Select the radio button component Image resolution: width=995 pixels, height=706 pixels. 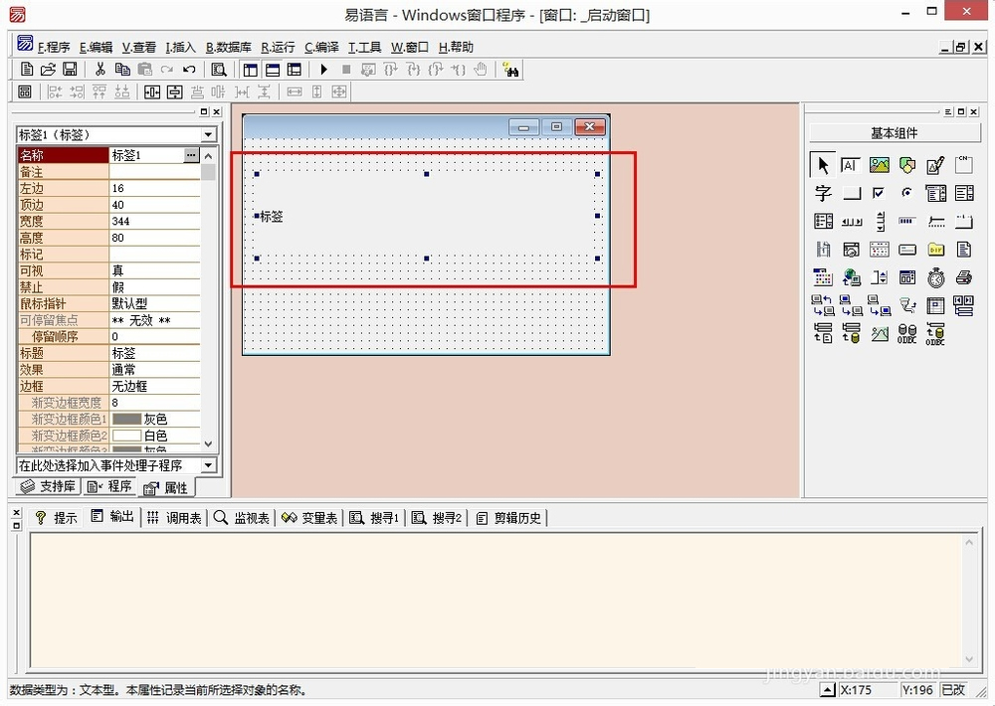coord(906,193)
